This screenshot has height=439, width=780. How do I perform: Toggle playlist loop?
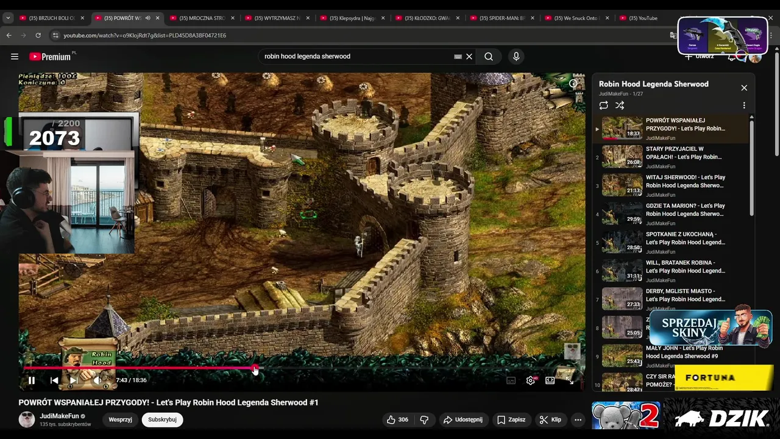pos(603,105)
